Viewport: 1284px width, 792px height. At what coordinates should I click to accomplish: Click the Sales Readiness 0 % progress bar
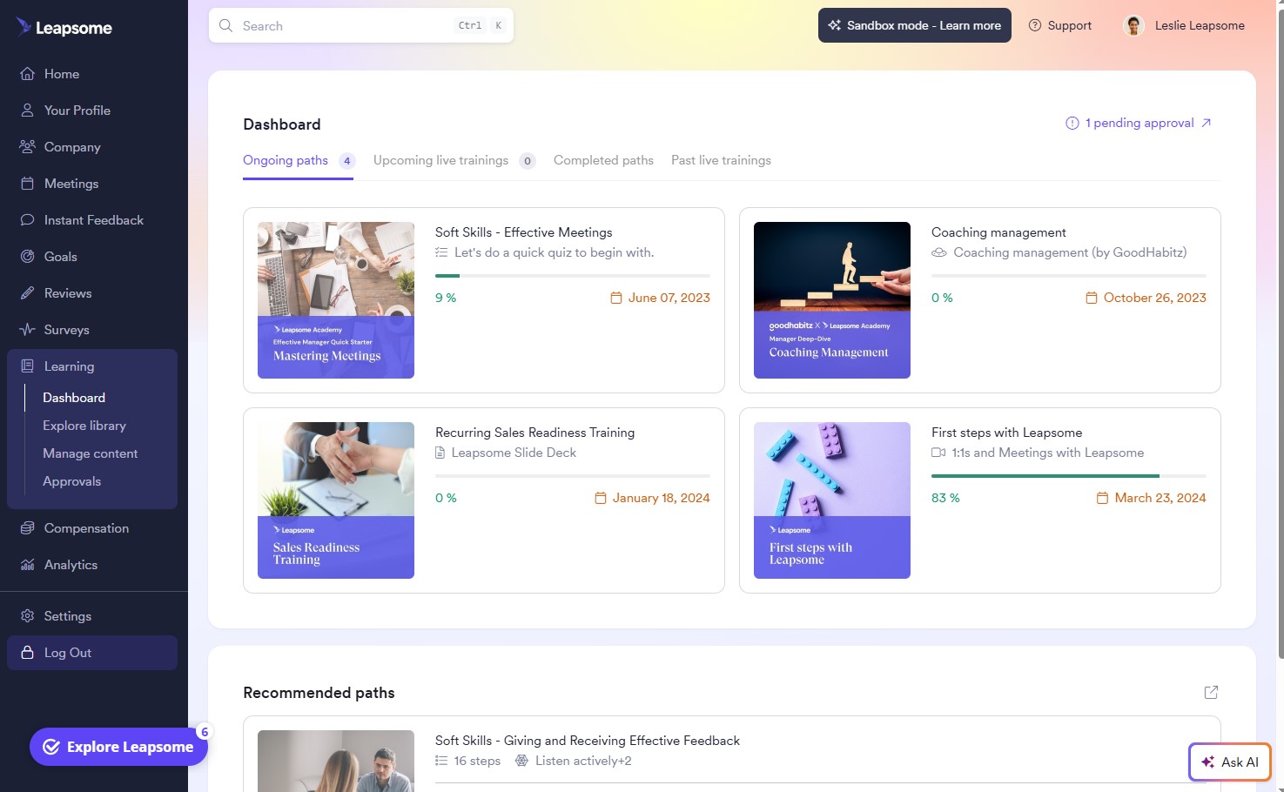(573, 476)
